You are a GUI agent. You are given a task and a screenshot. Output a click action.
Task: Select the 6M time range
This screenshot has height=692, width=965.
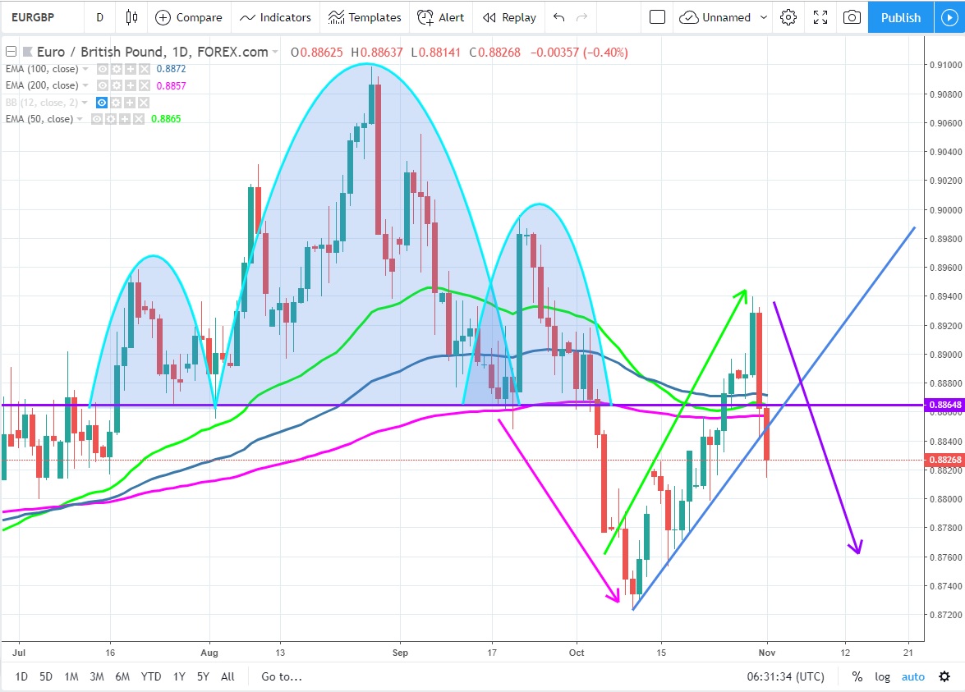pyautogui.click(x=122, y=677)
